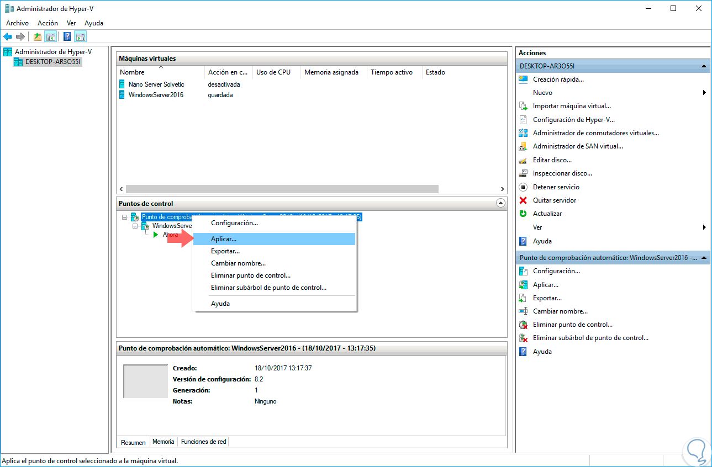Viewport: 712px width, 467px height.
Task: Open the Acción menu
Action: (x=48, y=23)
